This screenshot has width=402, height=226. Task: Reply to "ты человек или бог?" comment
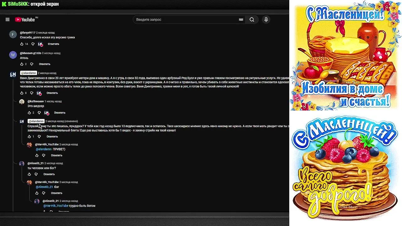click(x=49, y=174)
